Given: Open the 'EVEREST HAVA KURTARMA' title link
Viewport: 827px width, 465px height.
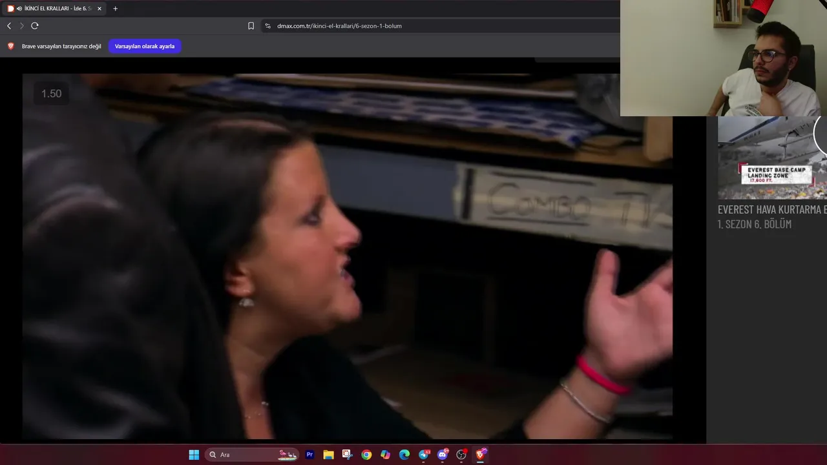Looking at the screenshot, I should click(x=772, y=209).
